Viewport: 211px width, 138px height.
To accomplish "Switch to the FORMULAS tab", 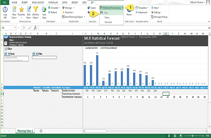I will click(x=53, y=2).
